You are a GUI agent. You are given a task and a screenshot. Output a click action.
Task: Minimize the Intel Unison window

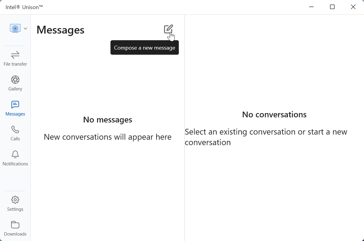(x=311, y=7)
